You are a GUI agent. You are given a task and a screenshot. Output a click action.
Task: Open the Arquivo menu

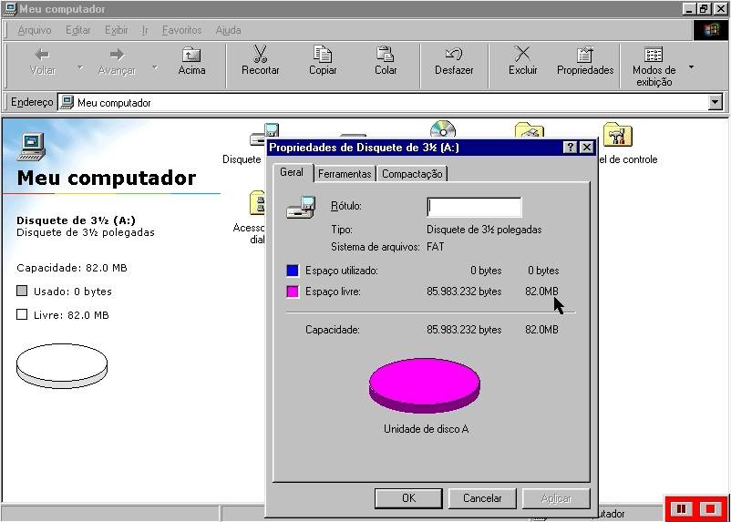(35, 30)
